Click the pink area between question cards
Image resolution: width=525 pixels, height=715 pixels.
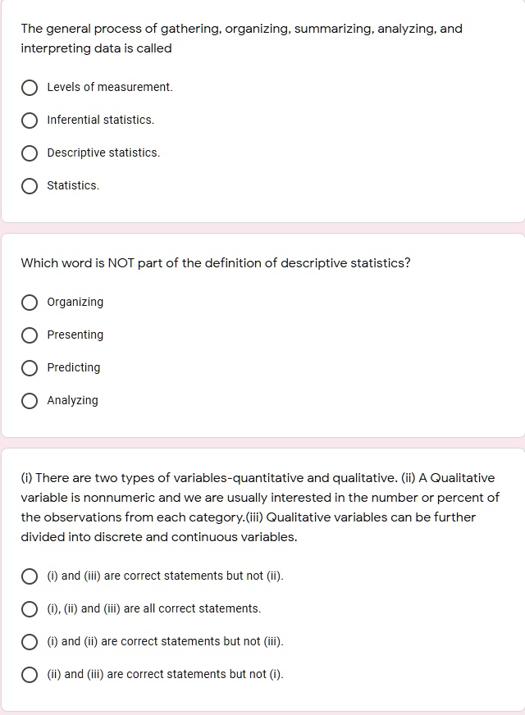(262, 227)
